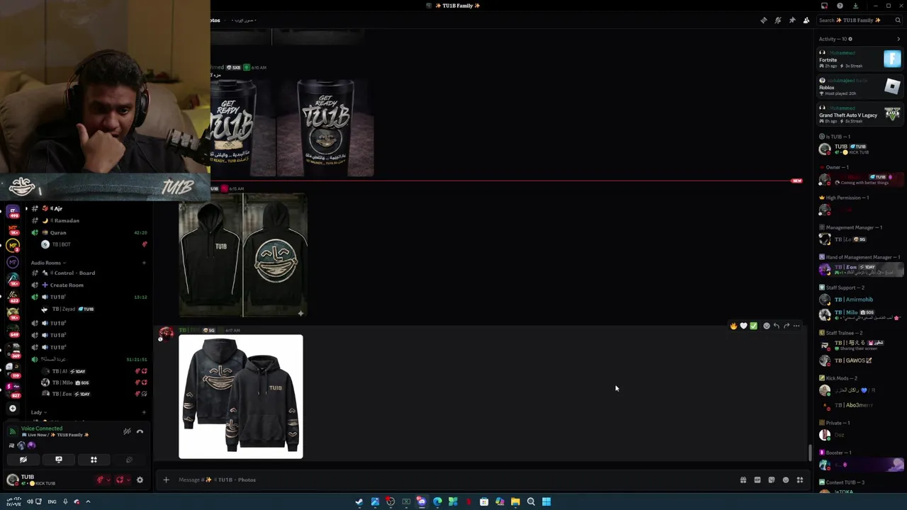Open the GIF picker
Viewport: 907px width, 510px height.
(757, 480)
